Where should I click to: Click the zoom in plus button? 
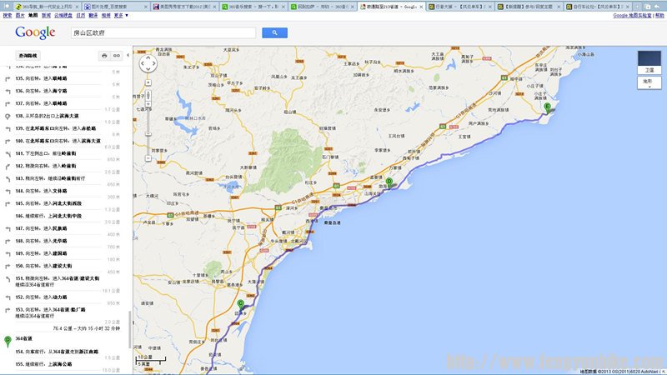[x=147, y=81]
